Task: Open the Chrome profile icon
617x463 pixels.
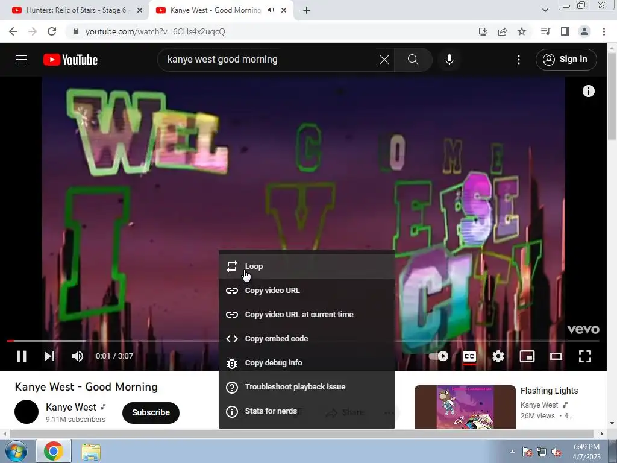Action: coord(584,31)
